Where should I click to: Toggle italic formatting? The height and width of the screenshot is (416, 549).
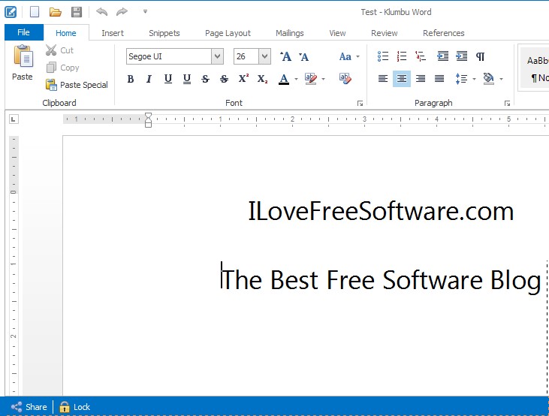tap(149, 79)
